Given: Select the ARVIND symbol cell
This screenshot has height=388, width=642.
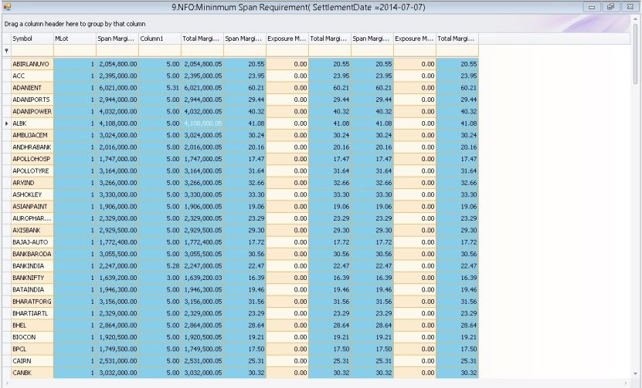Looking at the screenshot, I should pyautogui.click(x=32, y=182).
